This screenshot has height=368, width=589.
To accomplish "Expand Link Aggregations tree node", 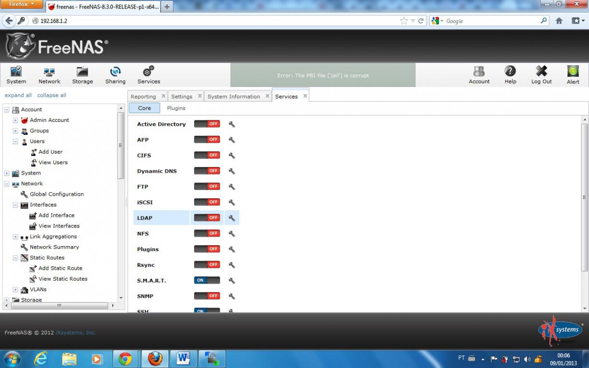I will (x=15, y=237).
